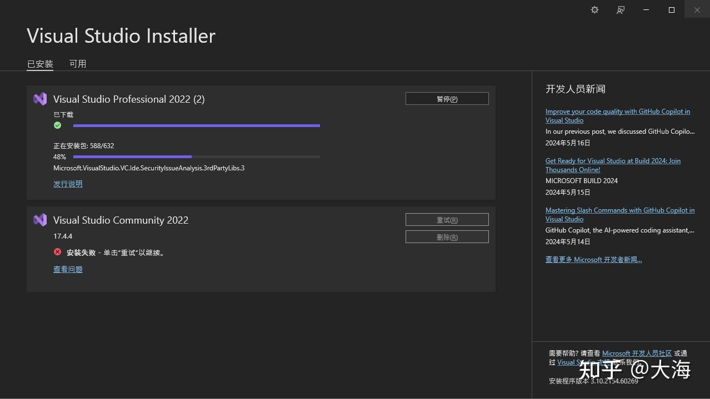
Task: Maximize the installer window
Action: (671, 10)
